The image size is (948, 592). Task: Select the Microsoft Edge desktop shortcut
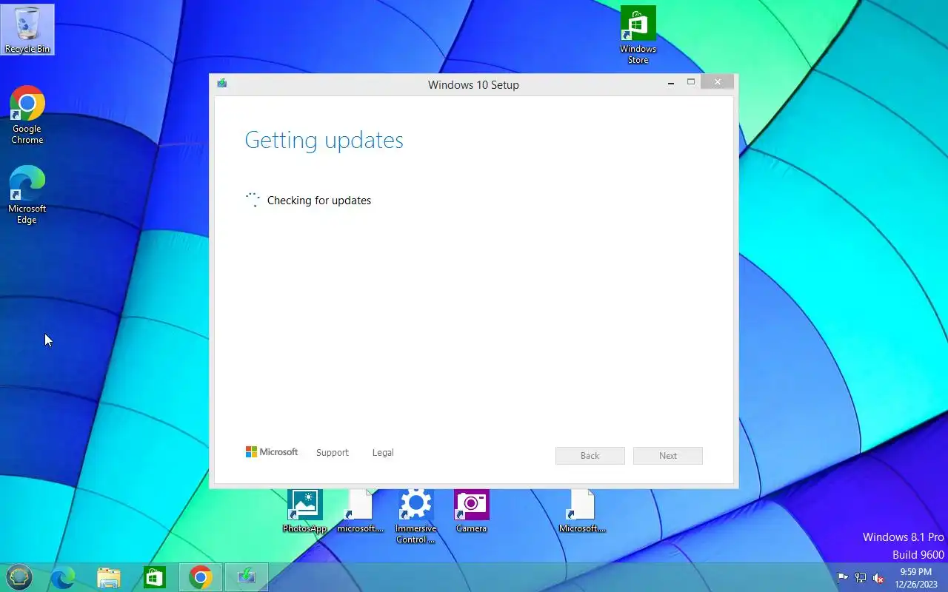(x=27, y=195)
